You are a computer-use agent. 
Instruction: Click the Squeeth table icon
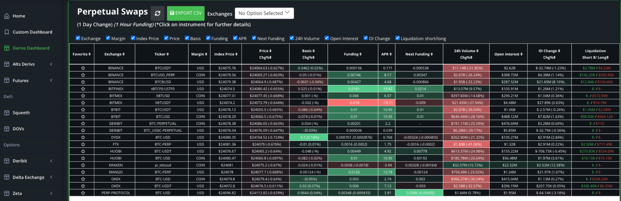pos(7,113)
